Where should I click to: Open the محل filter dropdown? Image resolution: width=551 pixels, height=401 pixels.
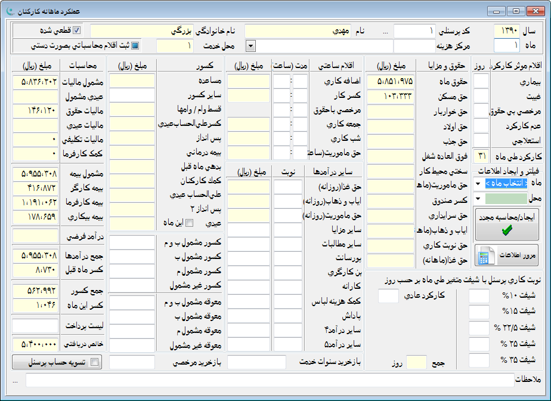(478, 198)
